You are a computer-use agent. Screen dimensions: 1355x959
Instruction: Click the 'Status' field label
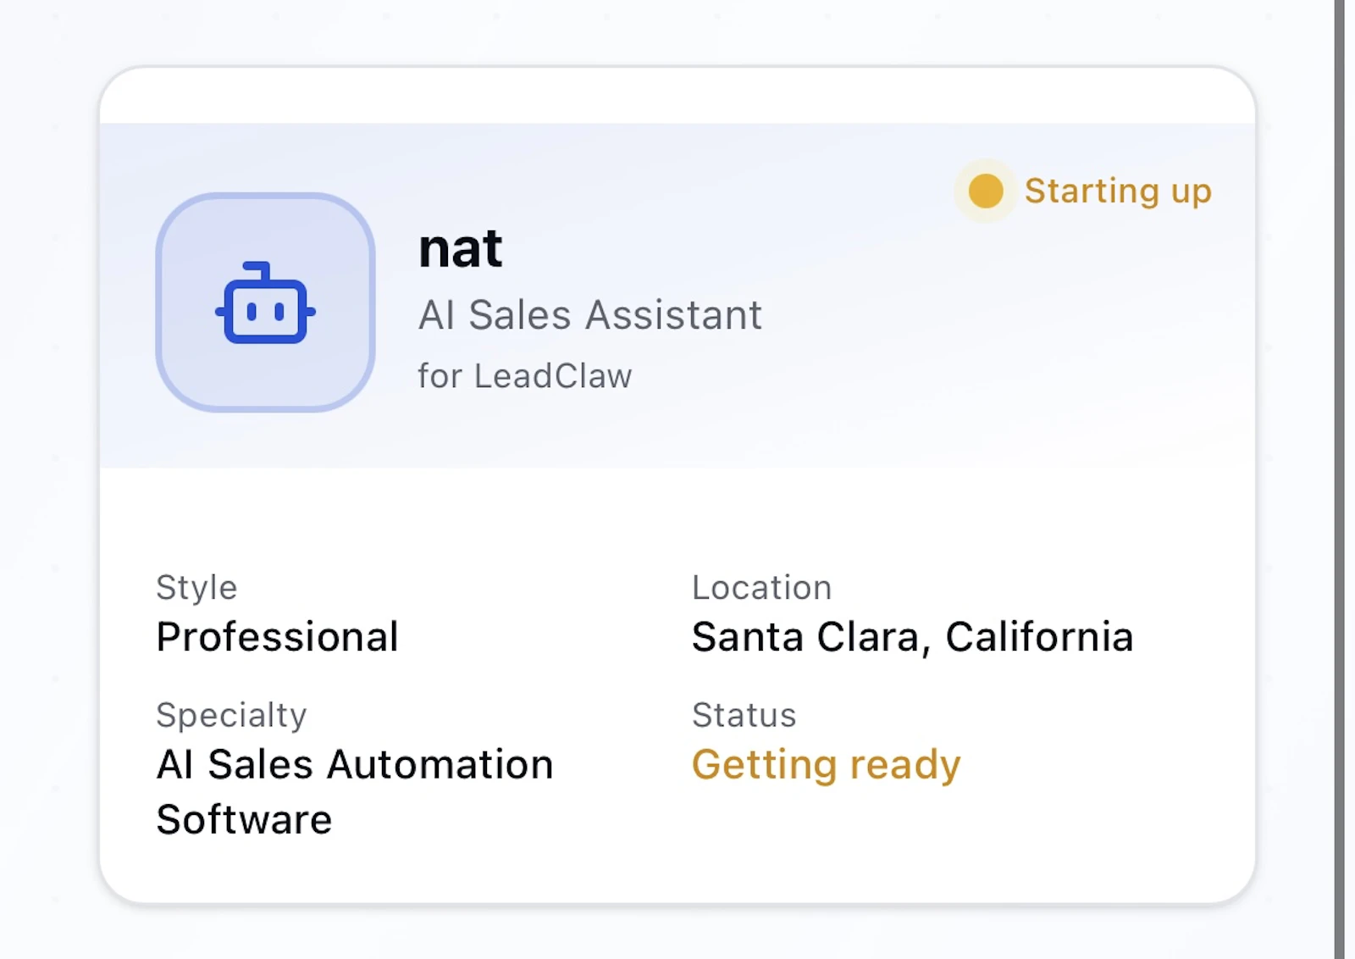coord(744,716)
